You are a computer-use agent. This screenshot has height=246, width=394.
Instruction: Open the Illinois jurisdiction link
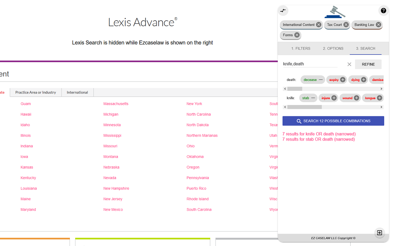pos(26,136)
